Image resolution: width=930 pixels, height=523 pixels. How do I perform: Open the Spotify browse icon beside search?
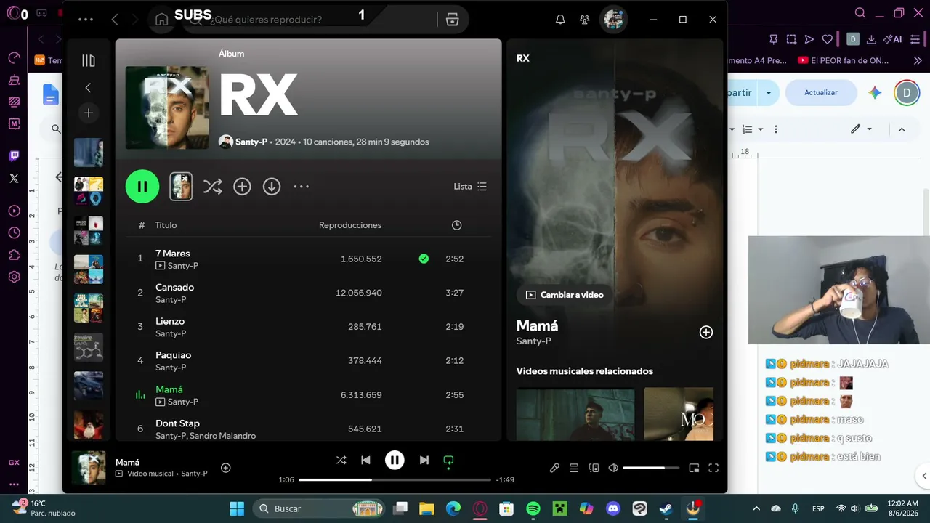pos(453,20)
